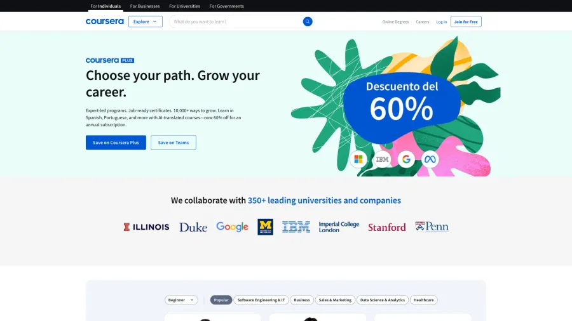The height and width of the screenshot is (321, 572).
Task: Click the Coursera Plus logo above the headline
Action: 110,60
